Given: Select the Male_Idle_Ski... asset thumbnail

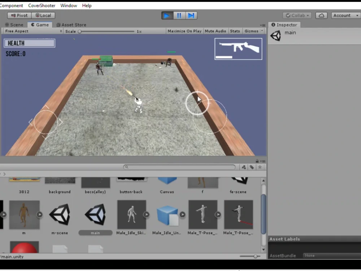Looking at the screenshot, I should pyautogui.click(x=131, y=215).
